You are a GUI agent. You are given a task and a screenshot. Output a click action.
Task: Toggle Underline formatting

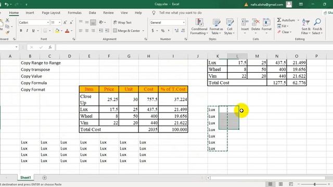33,31
